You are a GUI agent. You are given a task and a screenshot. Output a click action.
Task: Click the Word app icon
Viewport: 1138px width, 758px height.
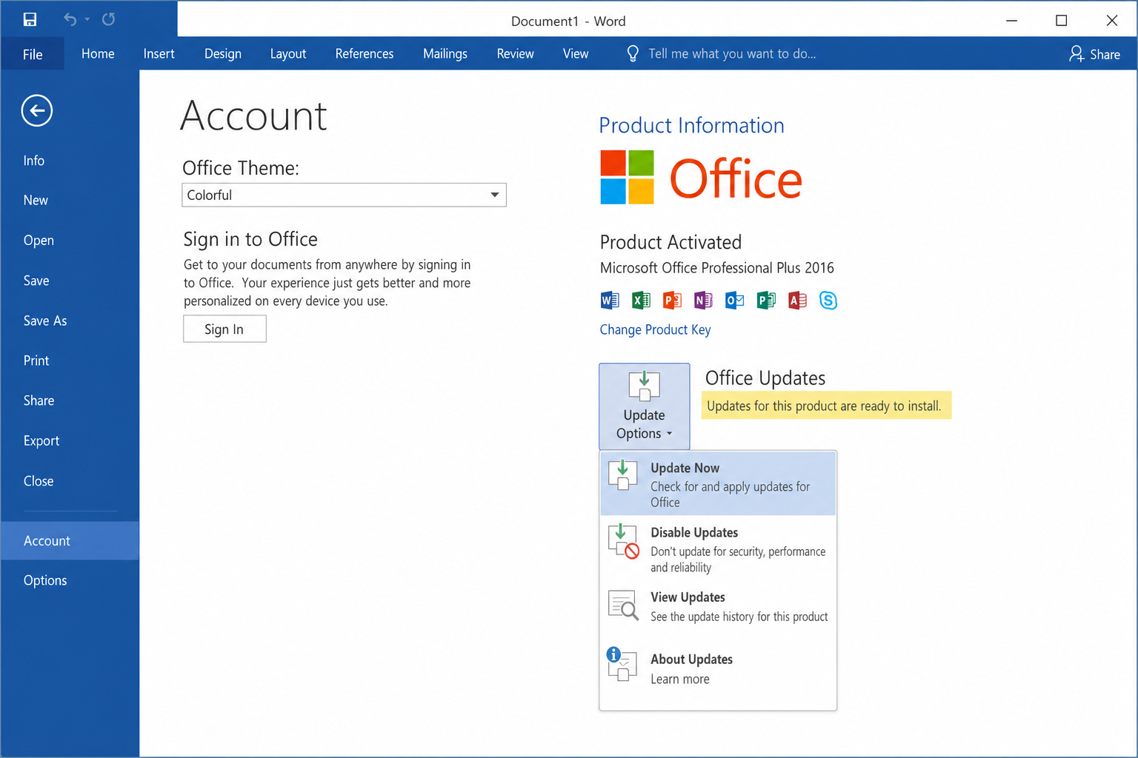point(610,300)
